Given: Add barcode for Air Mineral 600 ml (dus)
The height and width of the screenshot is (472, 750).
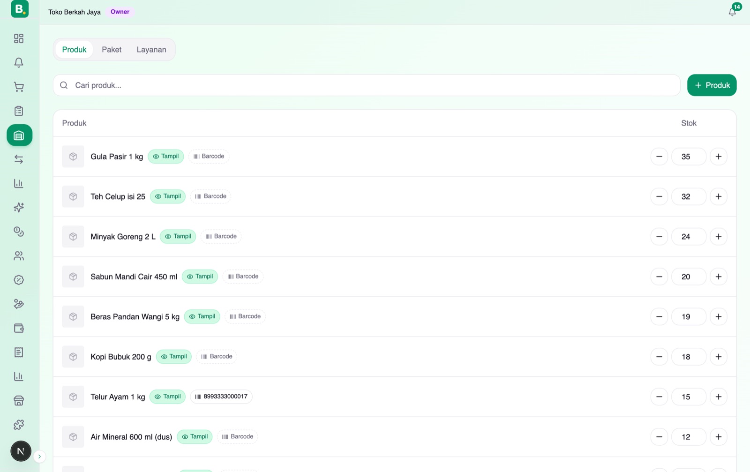Looking at the screenshot, I should [238, 437].
